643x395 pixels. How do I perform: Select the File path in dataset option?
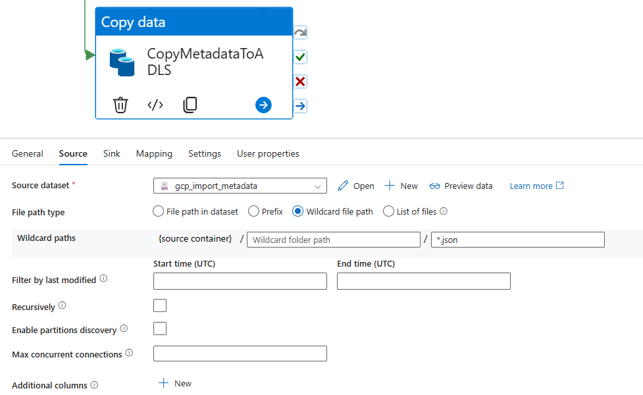[x=158, y=211]
